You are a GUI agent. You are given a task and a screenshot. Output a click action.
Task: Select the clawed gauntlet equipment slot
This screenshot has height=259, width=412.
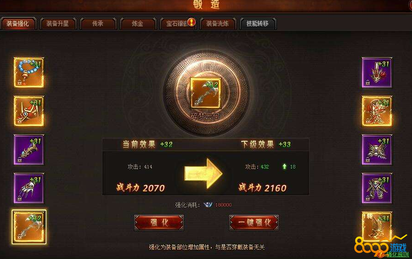[x=29, y=188]
